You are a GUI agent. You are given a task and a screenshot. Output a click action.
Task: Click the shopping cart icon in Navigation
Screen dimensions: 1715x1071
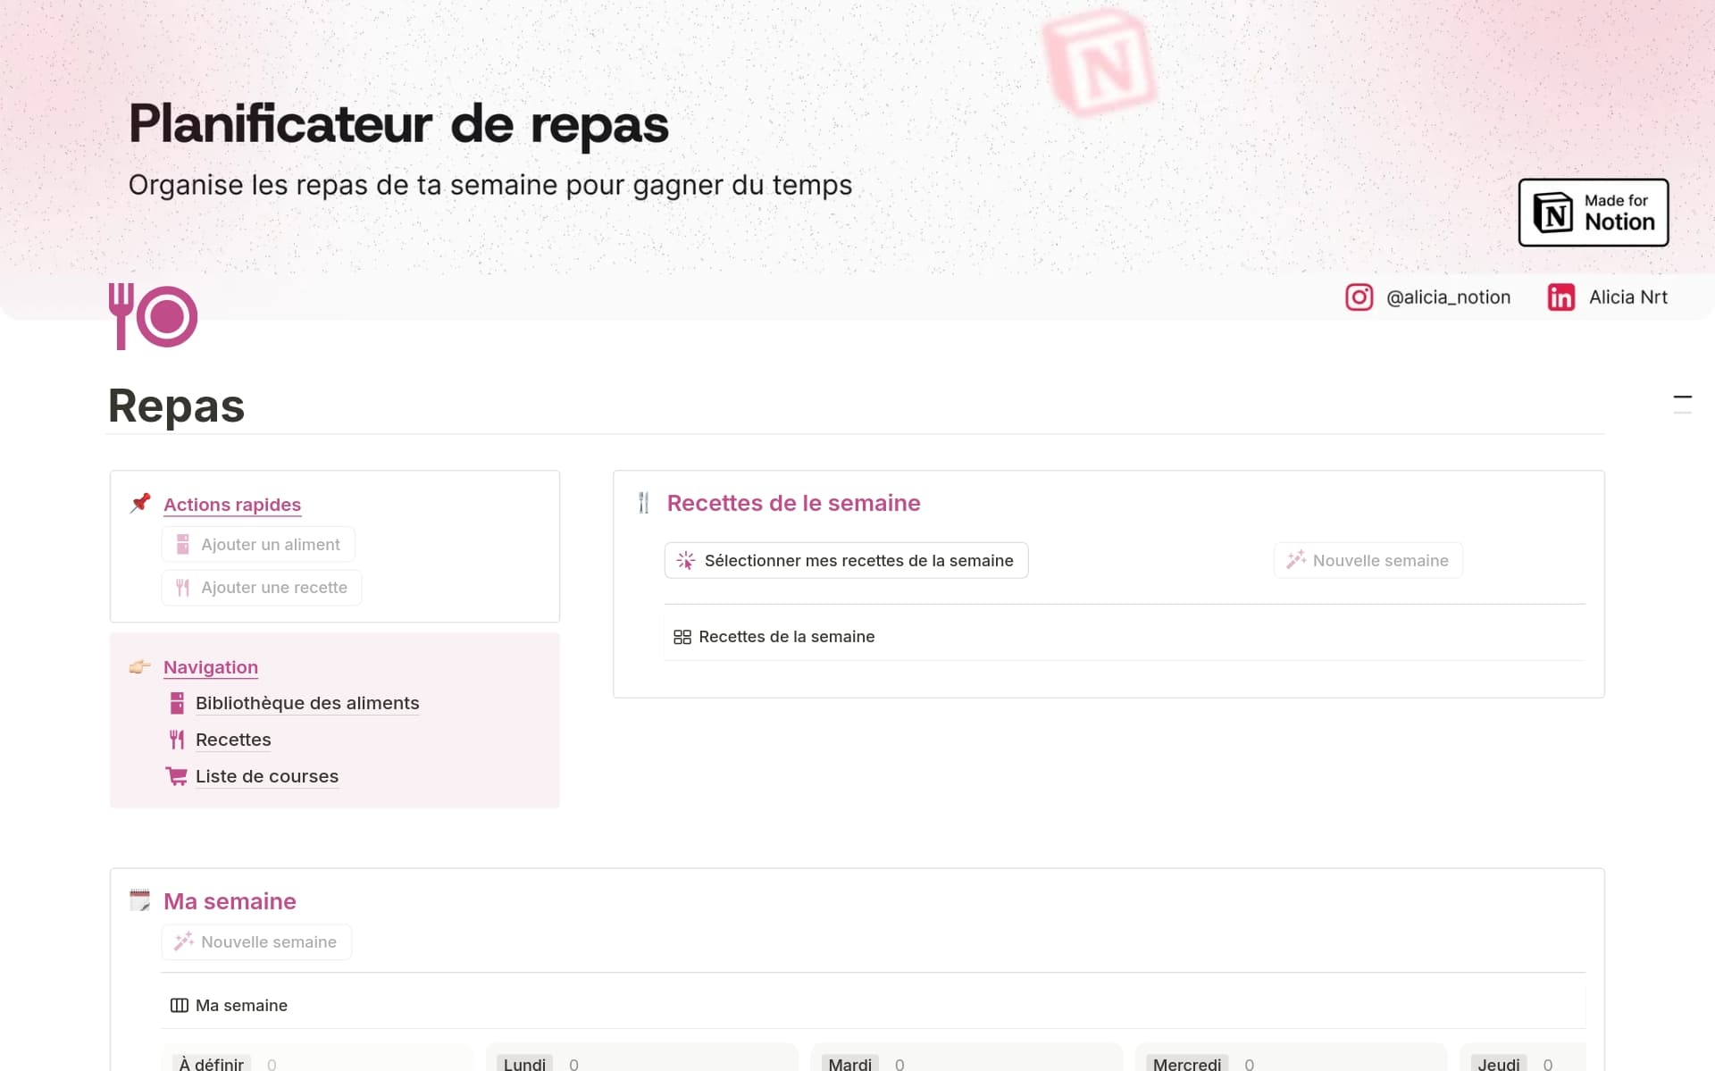pos(177,776)
